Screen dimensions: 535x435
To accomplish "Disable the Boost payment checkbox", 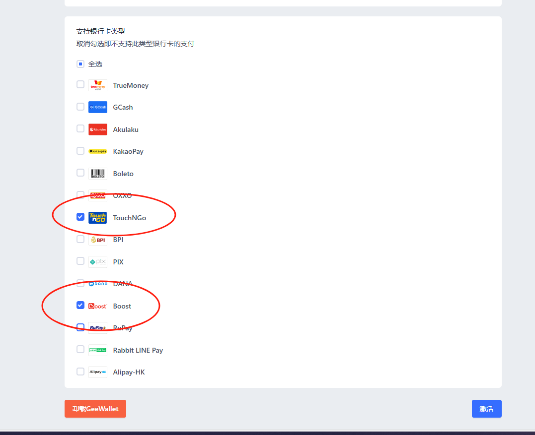I will (x=80, y=305).
